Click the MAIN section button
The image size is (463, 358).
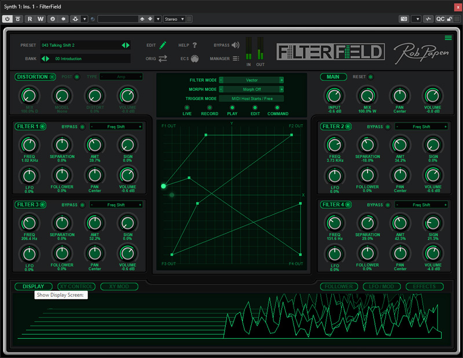[x=333, y=77]
